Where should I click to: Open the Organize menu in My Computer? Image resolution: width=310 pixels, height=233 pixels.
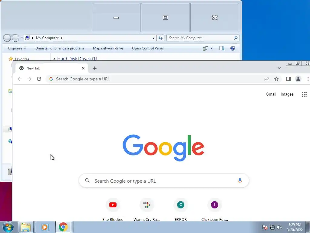[17, 48]
